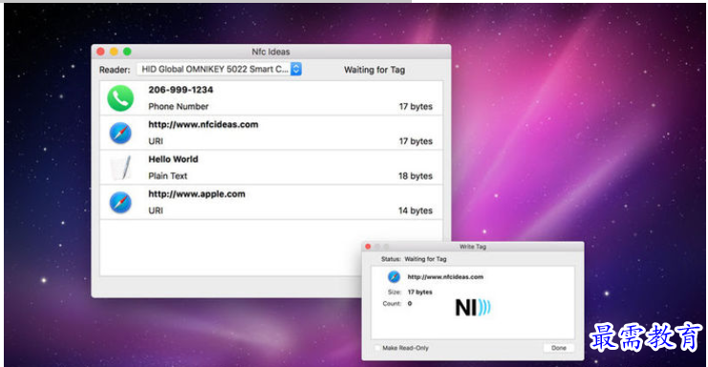Click the Write Tag window title text
708x367 pixels.
473,247
